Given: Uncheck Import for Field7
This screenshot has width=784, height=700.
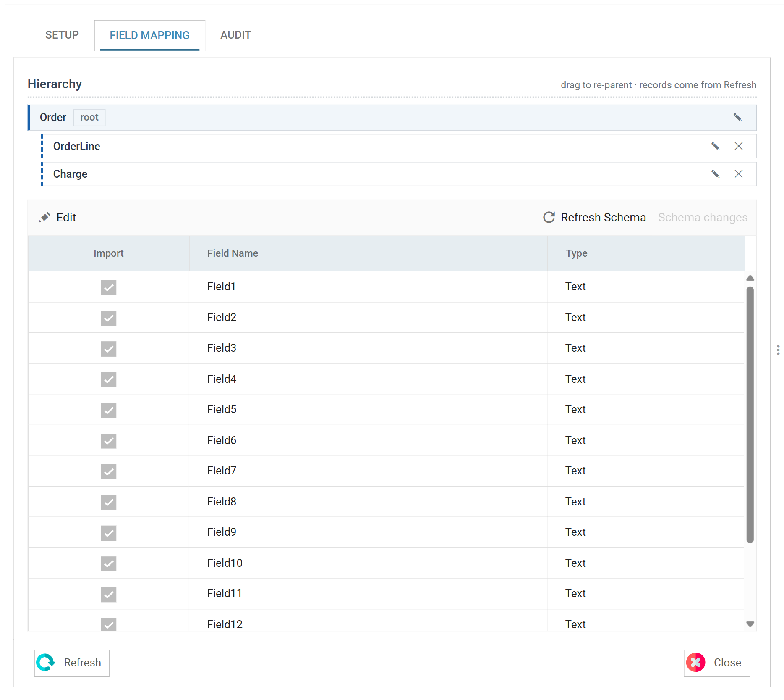Looking at the screenshot, I should (x=109, y=471).
